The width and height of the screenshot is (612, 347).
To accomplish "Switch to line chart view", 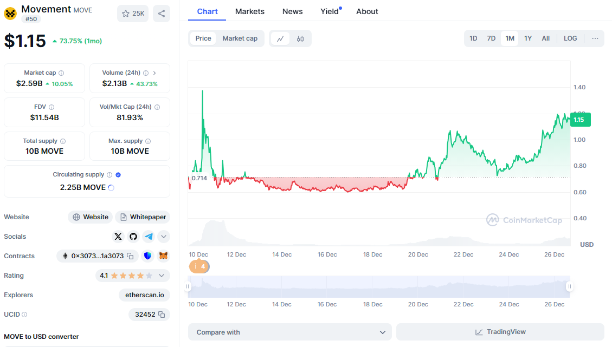I will pyautogui.click(x=280, y=38).
